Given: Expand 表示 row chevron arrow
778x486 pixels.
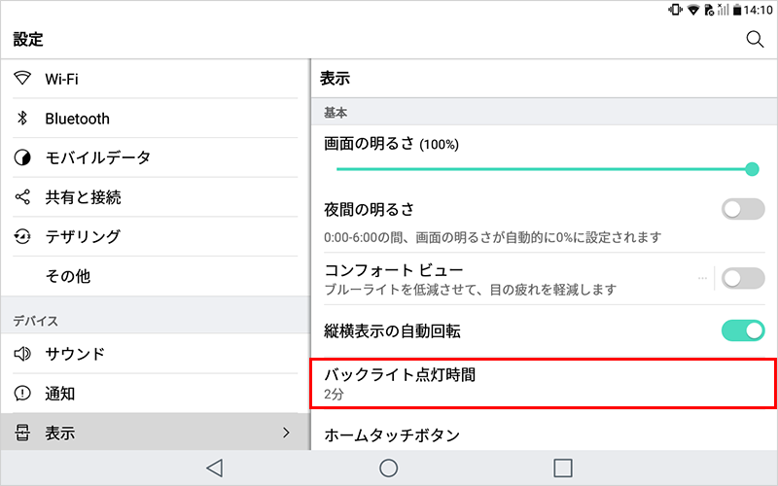Looking at the screenshot, I should [x=286, y=433].
